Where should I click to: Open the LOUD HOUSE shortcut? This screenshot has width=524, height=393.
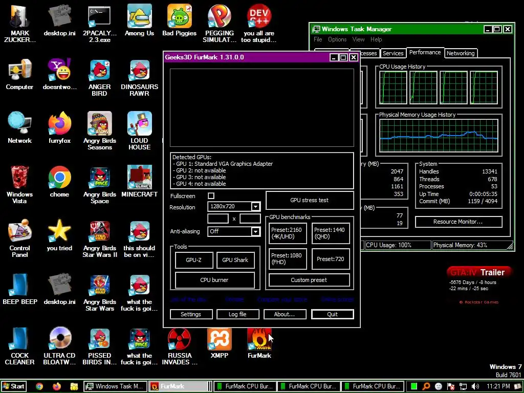(x=139, y=131)
